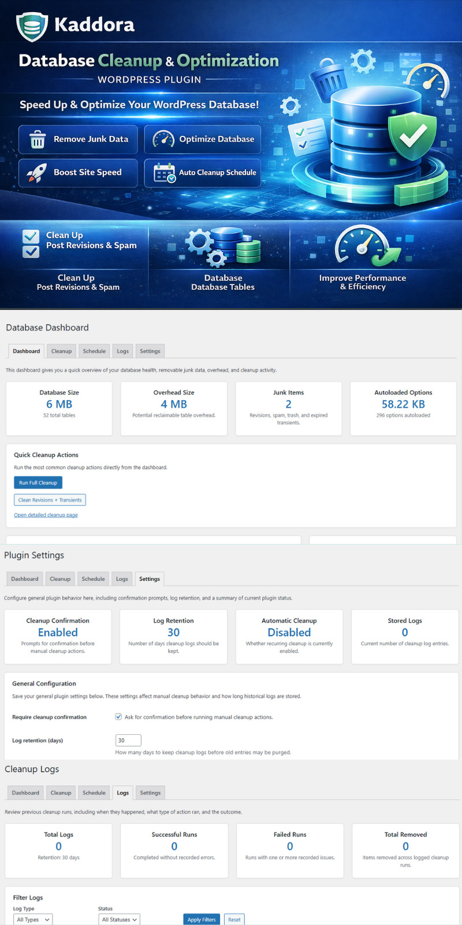The width and height of the screenshot is (462, 925).
Task: Click the gears and database icon above Database Tables
Action: tap(223, 247)
